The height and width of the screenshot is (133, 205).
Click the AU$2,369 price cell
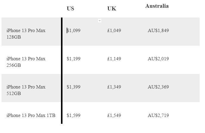pos(158,87)
